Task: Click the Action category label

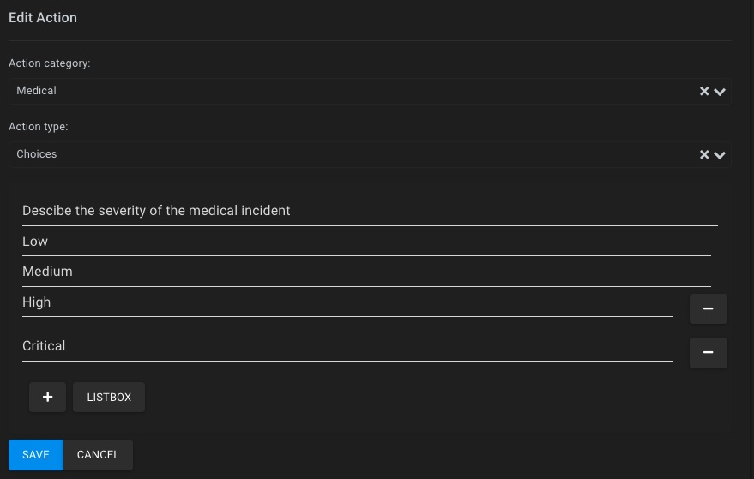Action: (49, 63)
